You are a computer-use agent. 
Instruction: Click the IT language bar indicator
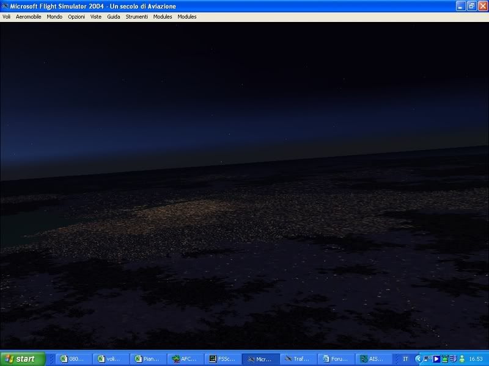(405, 359)
